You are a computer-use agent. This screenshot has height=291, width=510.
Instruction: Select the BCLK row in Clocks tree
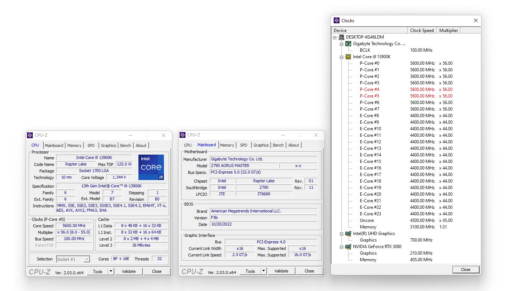pyautogui.click(x=365, y=50)
